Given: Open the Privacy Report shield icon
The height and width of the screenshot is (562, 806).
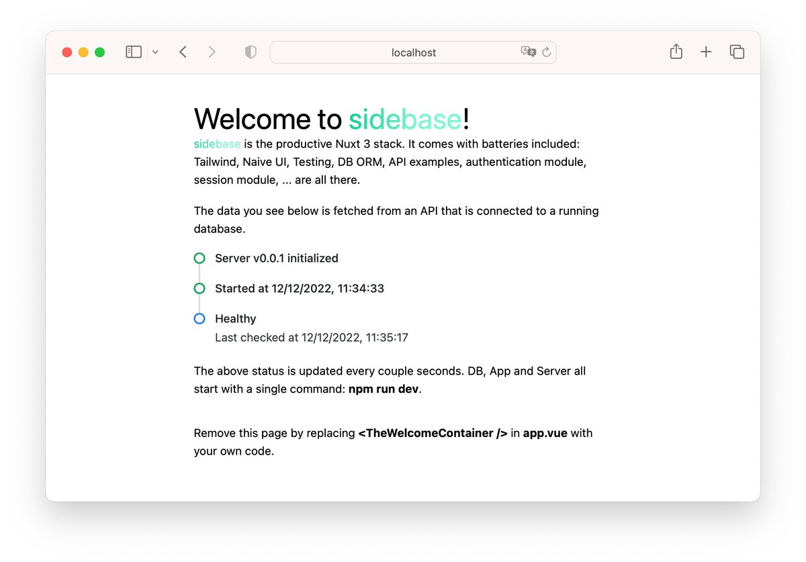Looking at the screenshot, I should click(250, 51).
